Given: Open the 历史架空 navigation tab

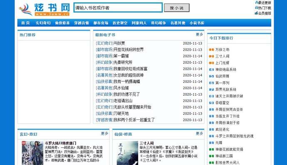Looking at the screenshot, I should pos(120,23).
